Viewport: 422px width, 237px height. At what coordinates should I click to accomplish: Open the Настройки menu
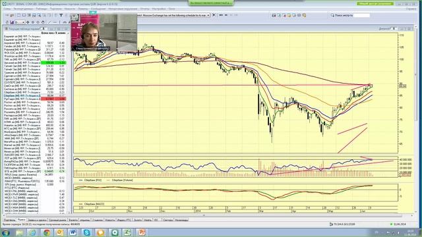coord(159,9)
